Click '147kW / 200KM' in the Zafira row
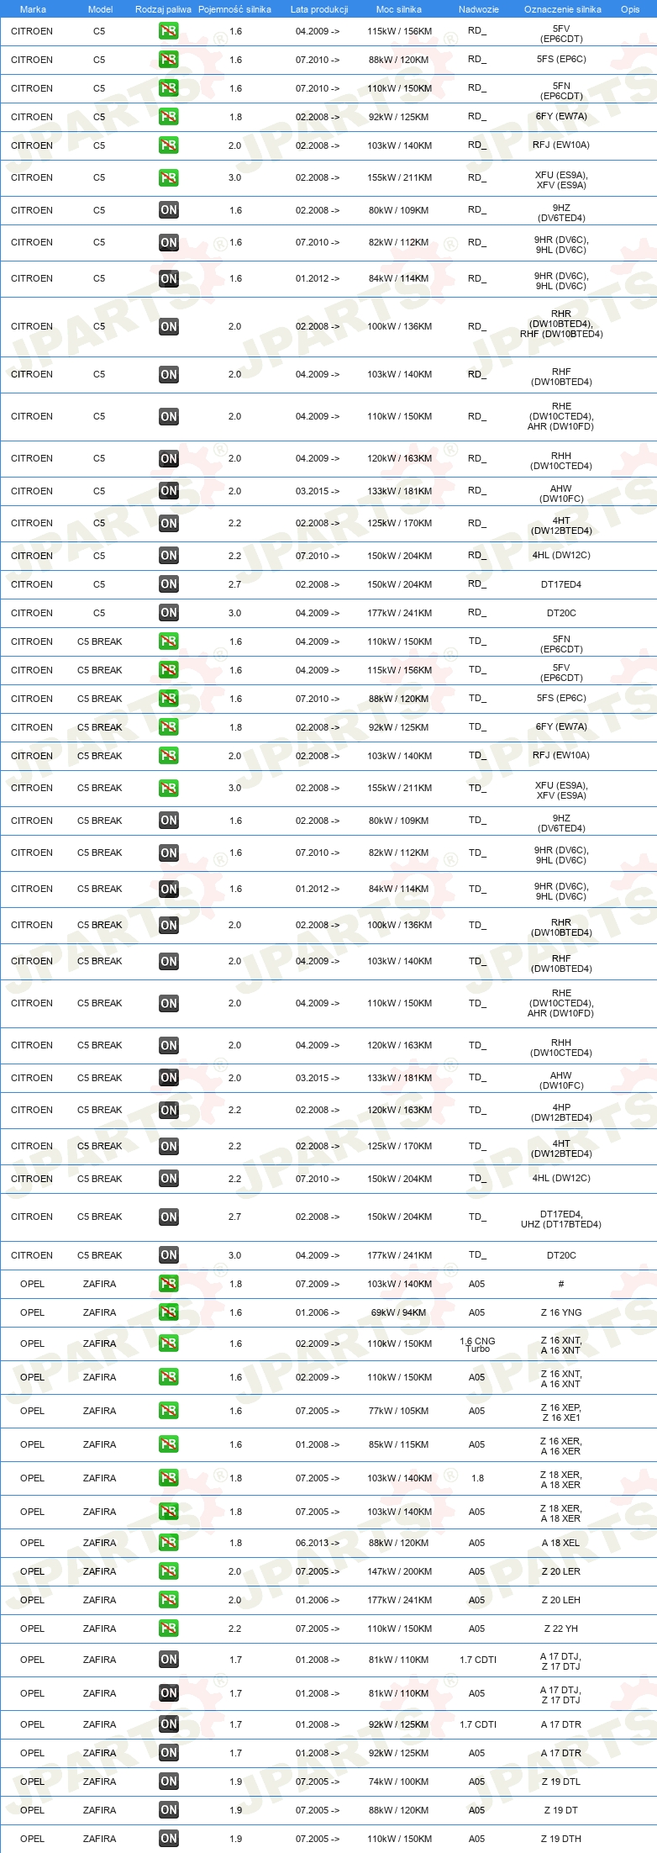657x1853 pixels. [399, 1571]
